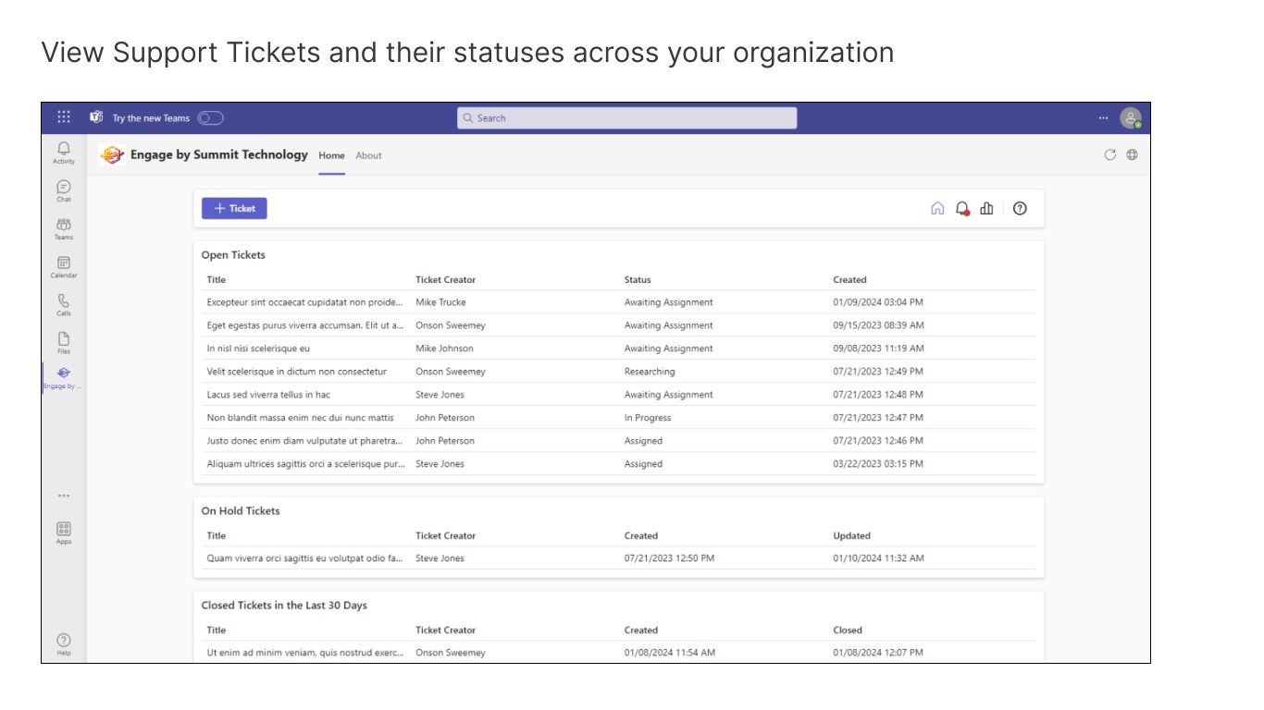Open the Calendar sidebar icon

[x=64, y=266]
